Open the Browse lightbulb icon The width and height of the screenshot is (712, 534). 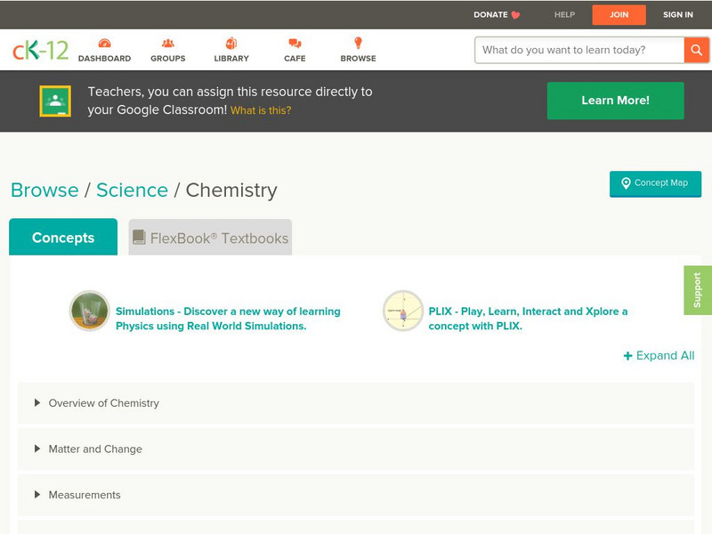pyautogui.click(x=358, y=44)
